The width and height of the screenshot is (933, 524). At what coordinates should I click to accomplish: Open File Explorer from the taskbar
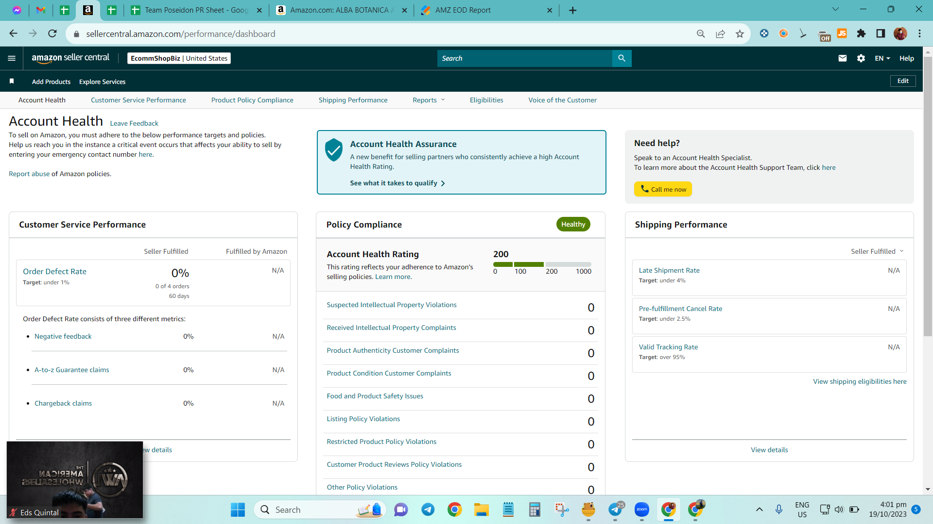click(482, 509)
